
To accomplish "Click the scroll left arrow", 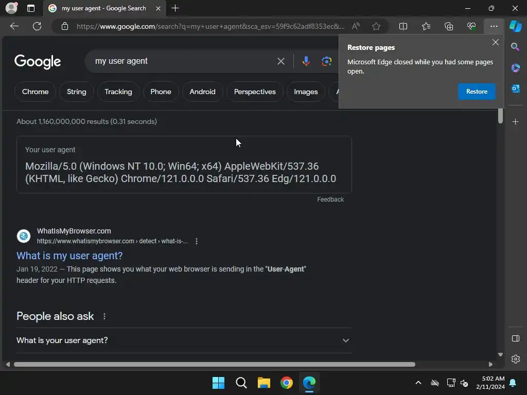I will [8, 365].
